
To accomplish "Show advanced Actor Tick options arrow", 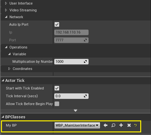I will [x=75, y=111].
